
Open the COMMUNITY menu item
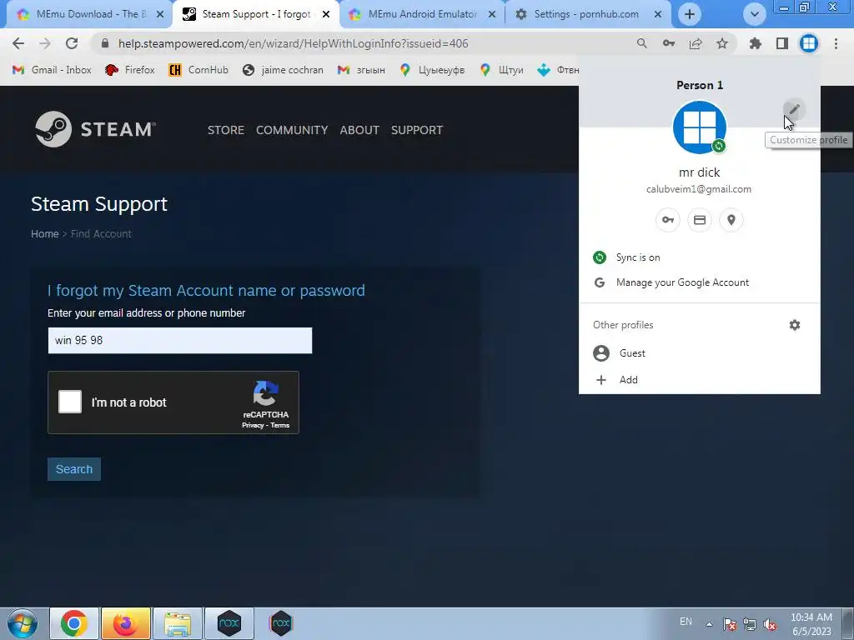[292, 130]
